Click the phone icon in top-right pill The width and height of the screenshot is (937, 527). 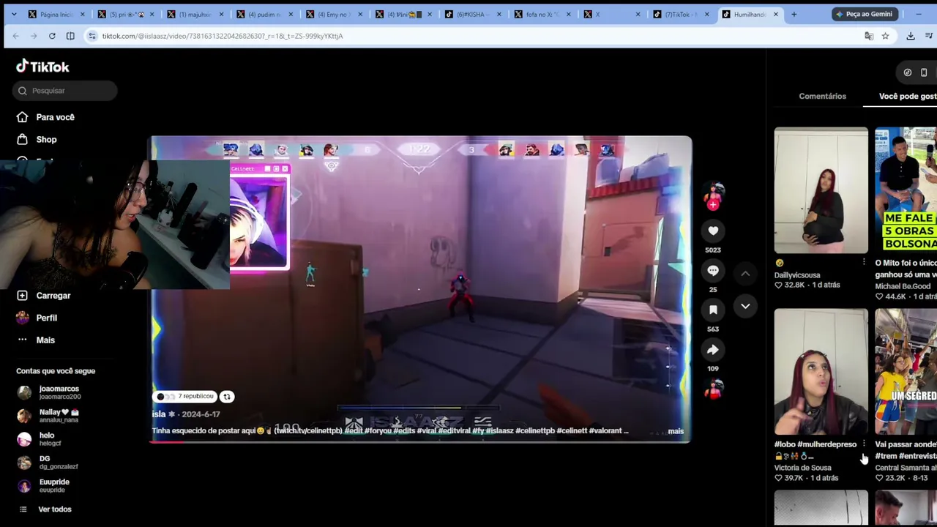tap(924, 72)
